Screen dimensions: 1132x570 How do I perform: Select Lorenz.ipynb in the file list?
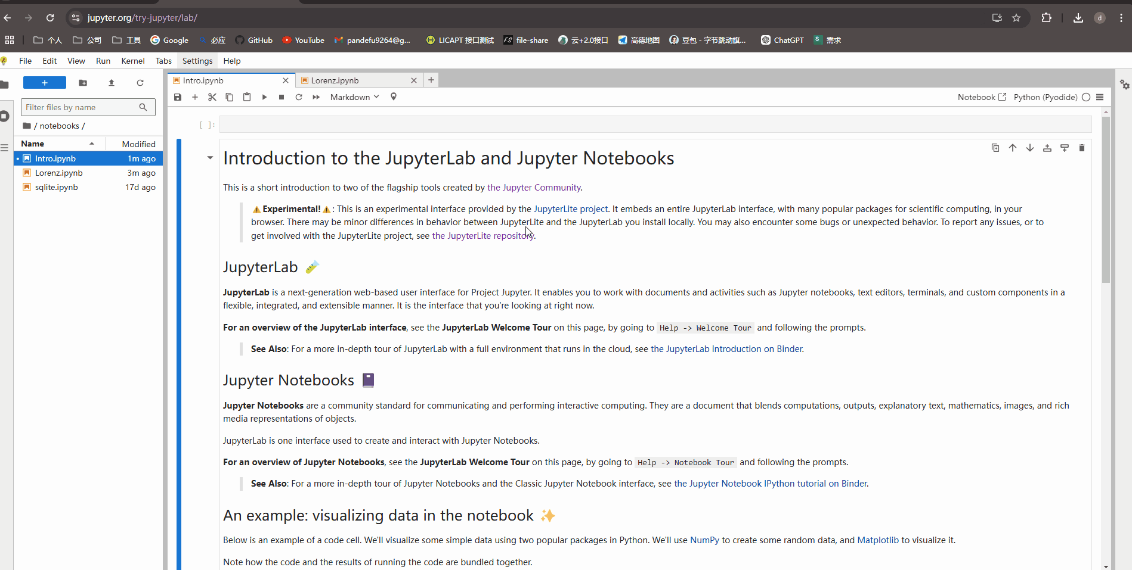pyautogui.click(x=88, y=173)
